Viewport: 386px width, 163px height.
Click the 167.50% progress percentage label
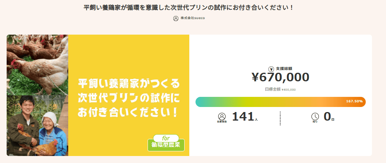coord(354,102)
